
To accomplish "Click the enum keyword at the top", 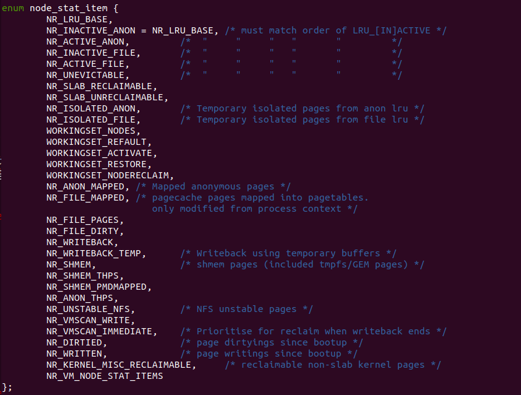I will click(12, 8).
